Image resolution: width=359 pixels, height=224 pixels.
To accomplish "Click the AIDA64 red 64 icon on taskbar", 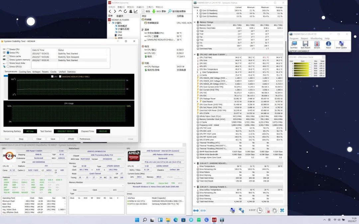I will 214,220.
